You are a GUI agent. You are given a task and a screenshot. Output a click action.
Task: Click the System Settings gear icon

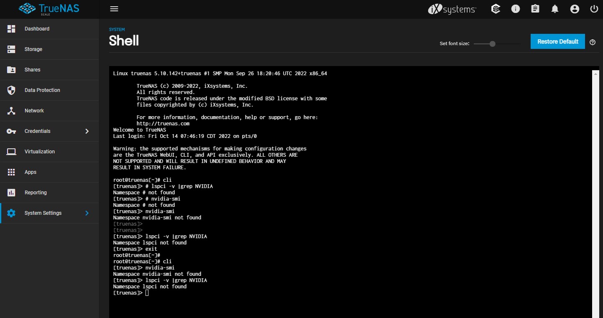point(11,213)
